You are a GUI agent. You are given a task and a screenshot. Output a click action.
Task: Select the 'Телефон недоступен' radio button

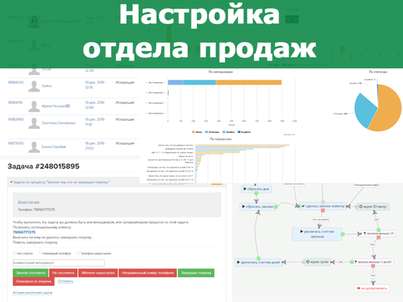78,253
